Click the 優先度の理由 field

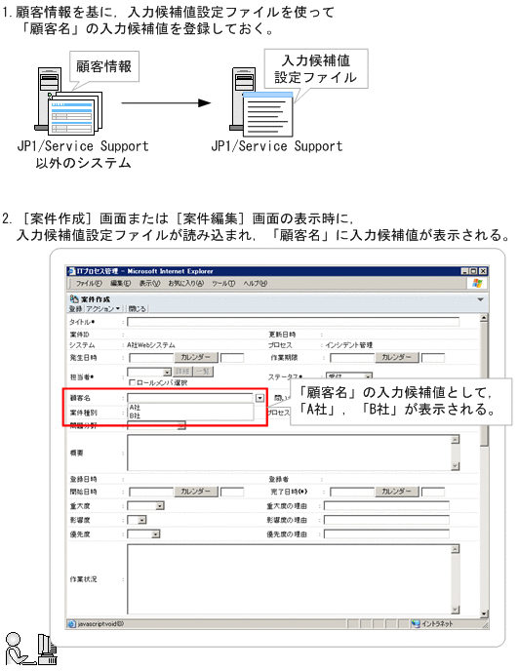tap(386, 534)
